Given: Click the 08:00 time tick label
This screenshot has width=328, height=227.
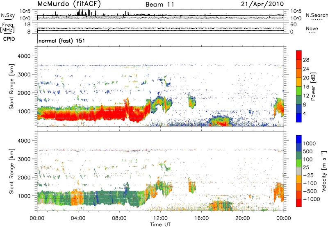Looking at the screenshot, I should tap(119, 218).
